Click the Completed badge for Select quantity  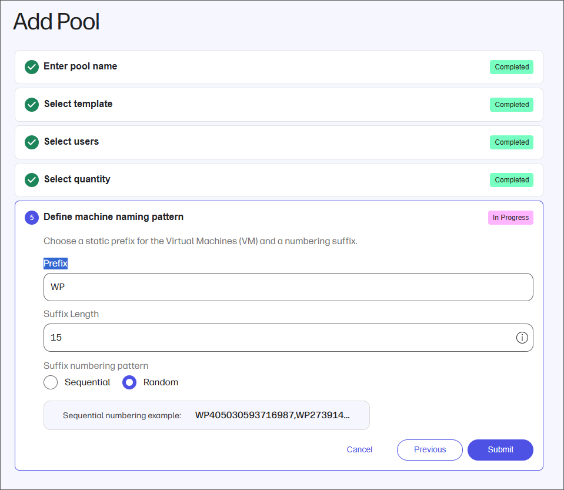[x=512, y=180]
